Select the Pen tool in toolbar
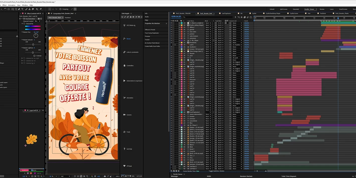This screenshot has height=178, width=356. 19,9
